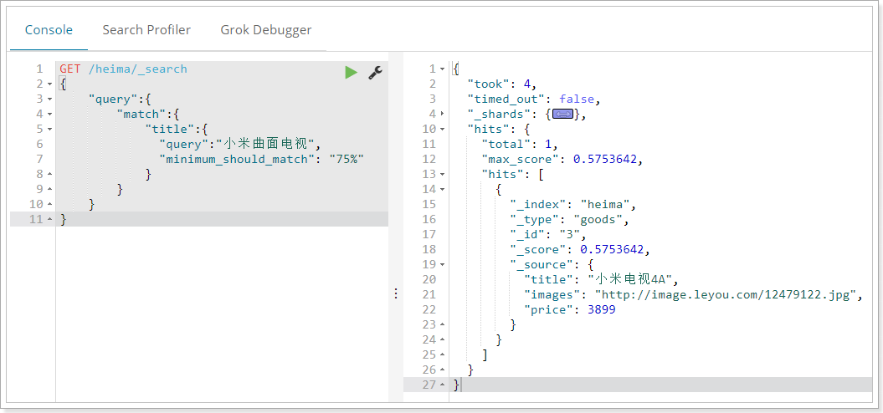Collapse the outer "hits" object in response
This screenshot has height=413, width=883.
tap(443, 130)
